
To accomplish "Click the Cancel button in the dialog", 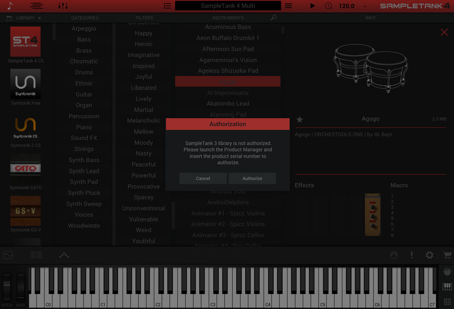I will 202,178.
